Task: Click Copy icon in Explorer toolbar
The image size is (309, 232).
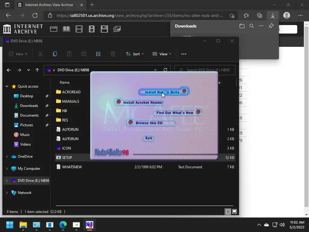Action: click(x=55, y=54)
